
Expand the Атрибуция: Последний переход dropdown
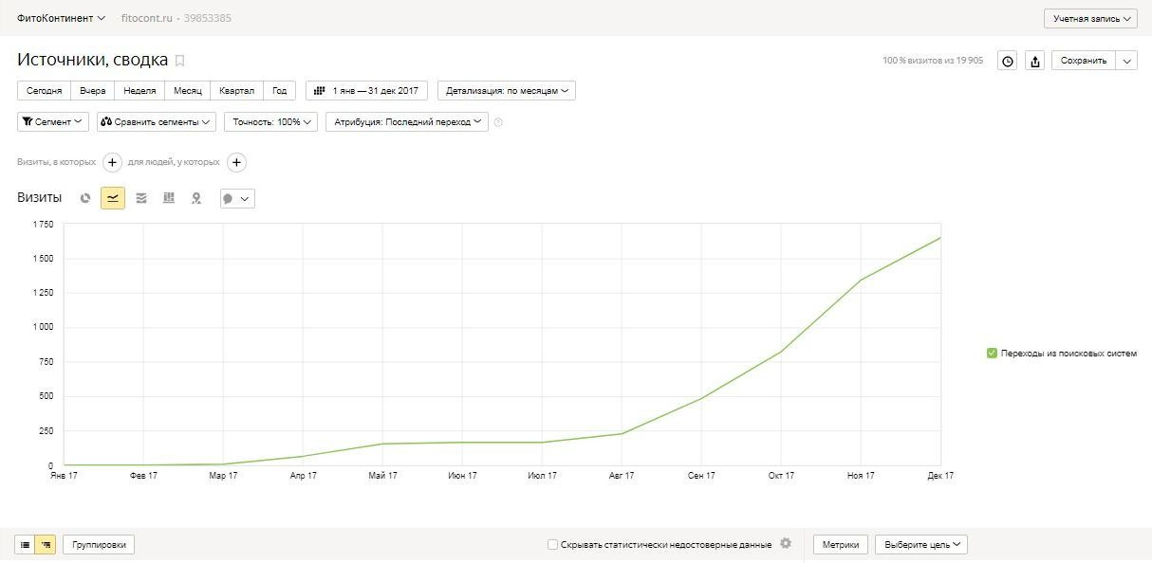coord(407,122)
